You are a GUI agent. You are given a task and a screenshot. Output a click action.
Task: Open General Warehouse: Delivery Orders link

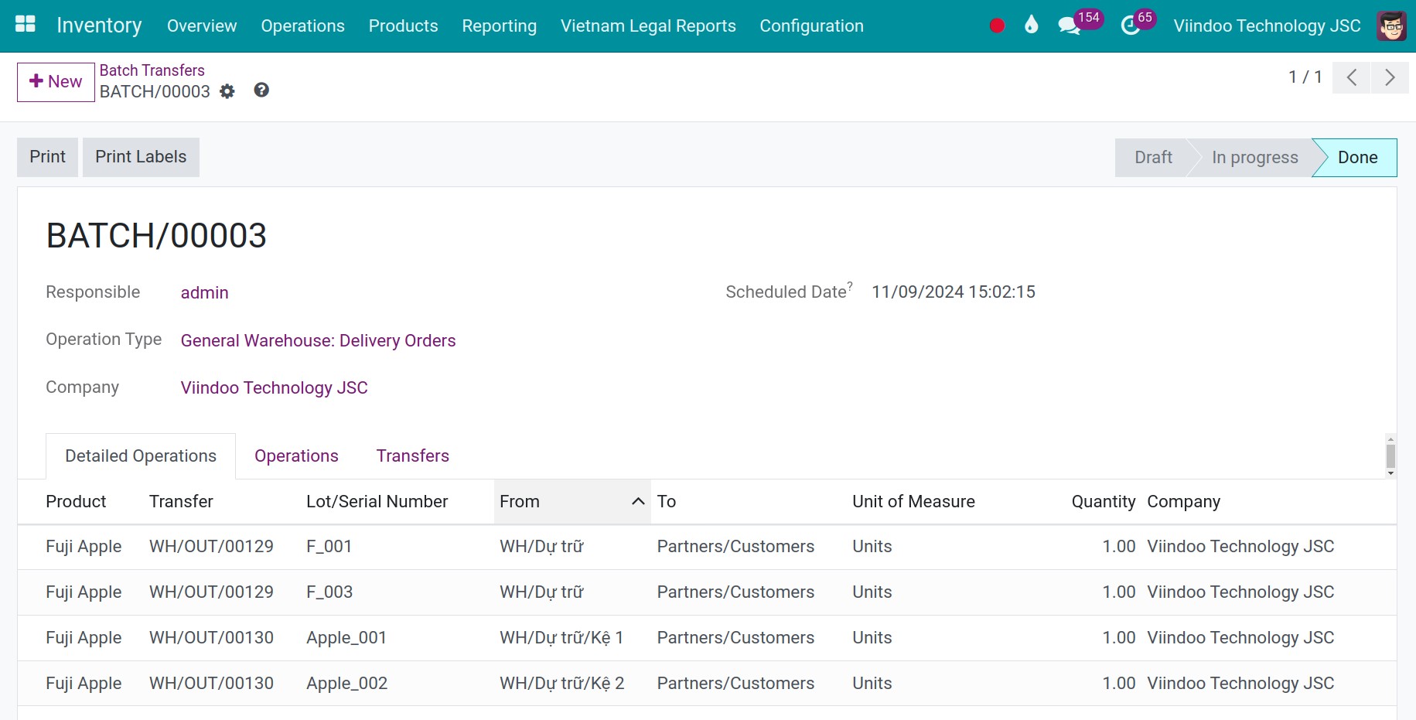pyautogui.click(x=318, y=341)
